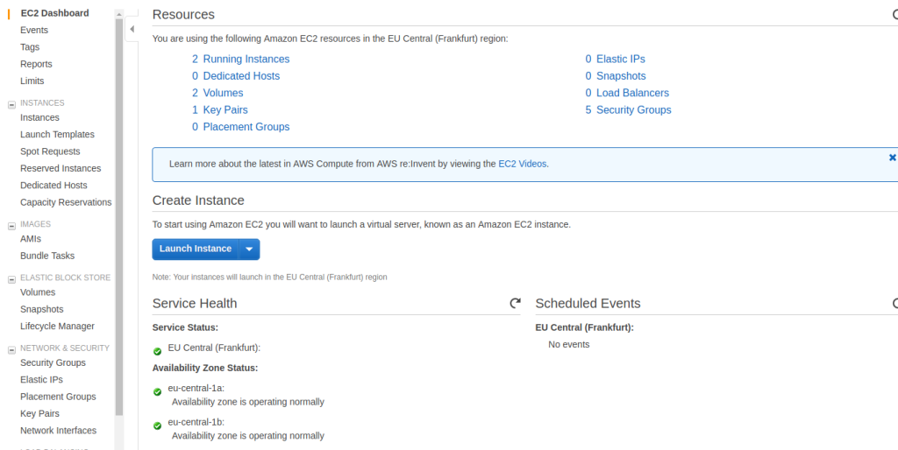
Task: Open the 2 Running Instances link
Action: pyautogui.click(x=240, y=59)
